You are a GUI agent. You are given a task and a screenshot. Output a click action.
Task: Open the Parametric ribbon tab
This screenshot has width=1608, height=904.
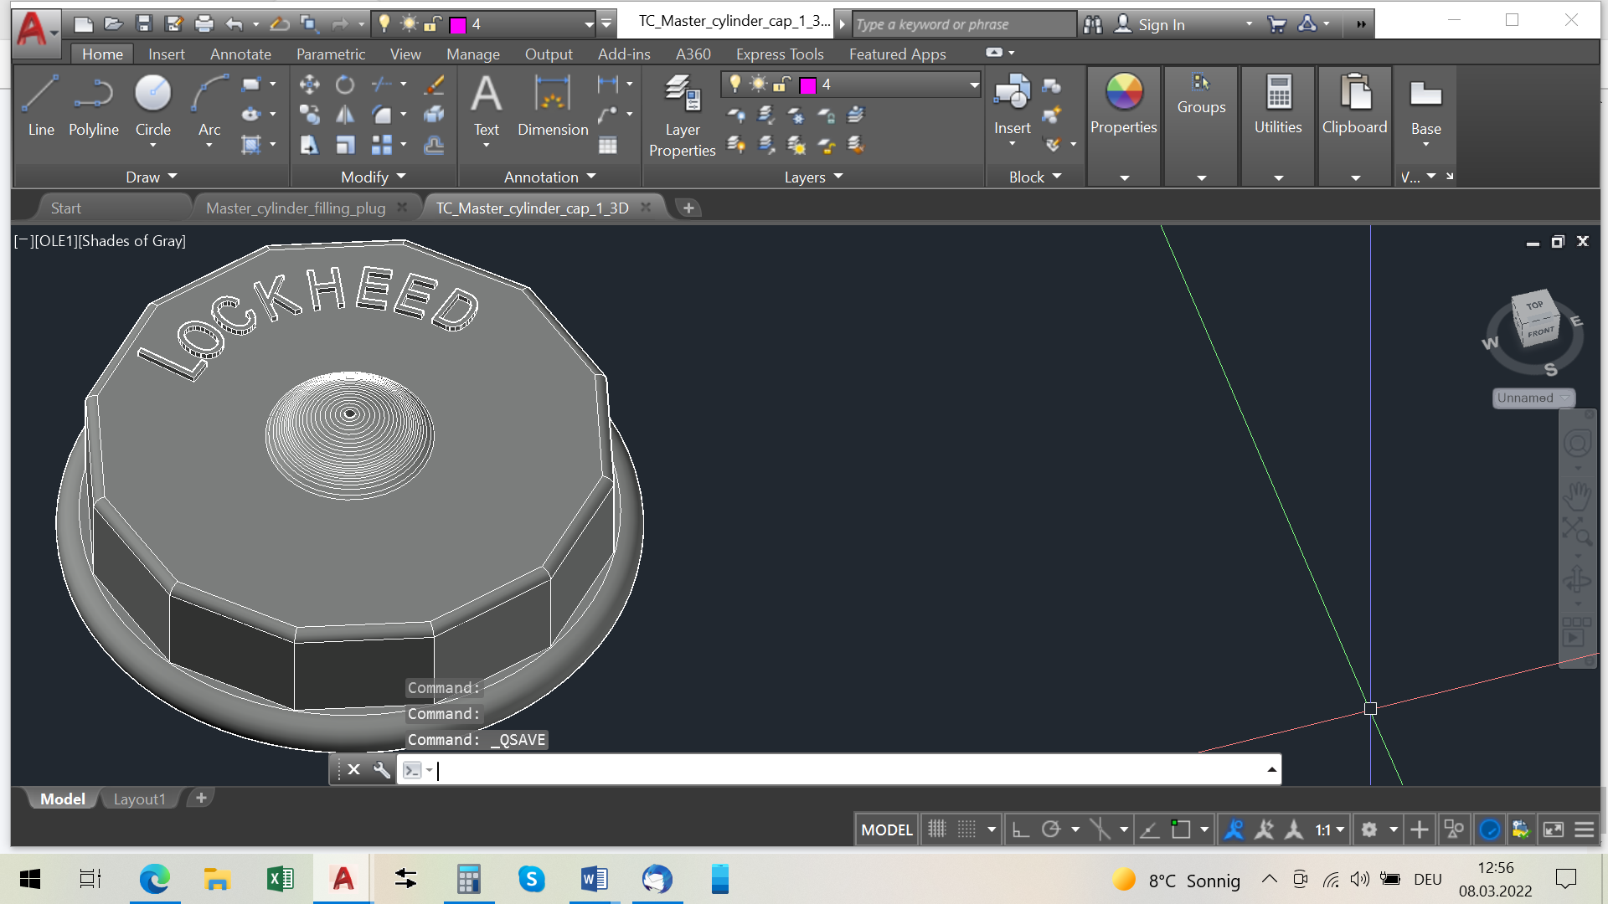(x=331, y=54)
